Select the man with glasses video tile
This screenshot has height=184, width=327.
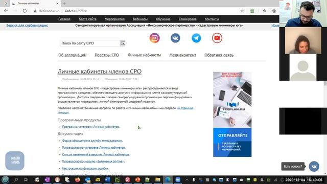pos(303,13)
